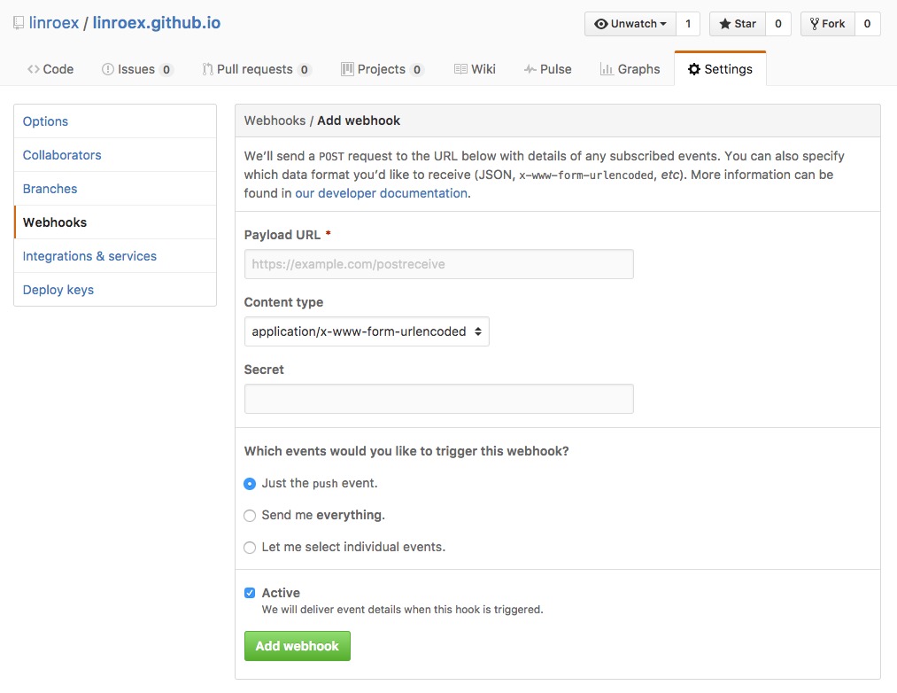Image resolution: width=897 pixels, height=693 pixels.
Task: Expand the Unwatch dropdown caret
Action: (x=663, y=24)
